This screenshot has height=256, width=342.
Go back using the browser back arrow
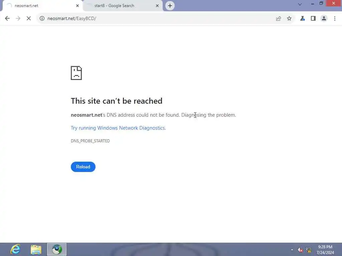pos(7,19)
